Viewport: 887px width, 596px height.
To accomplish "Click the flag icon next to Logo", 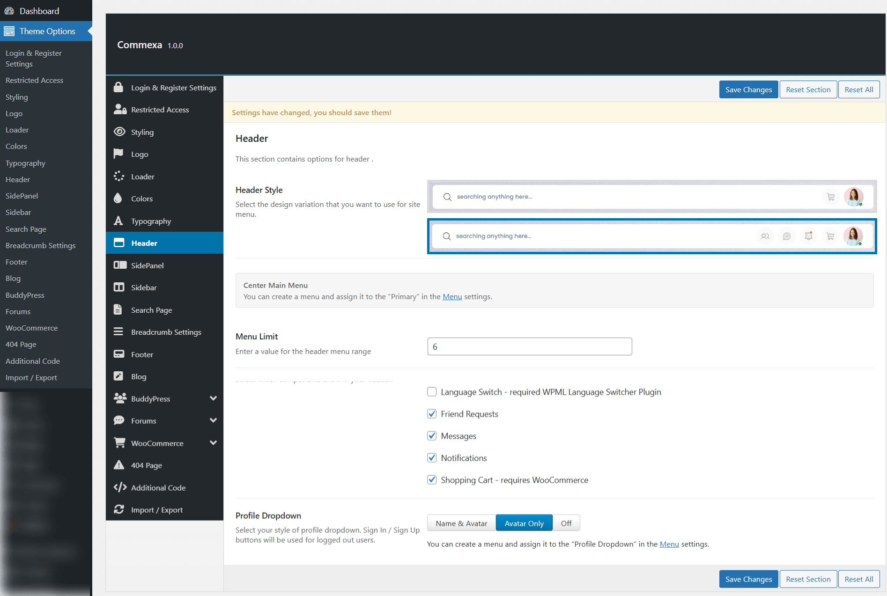I will [x=118, y=154].
